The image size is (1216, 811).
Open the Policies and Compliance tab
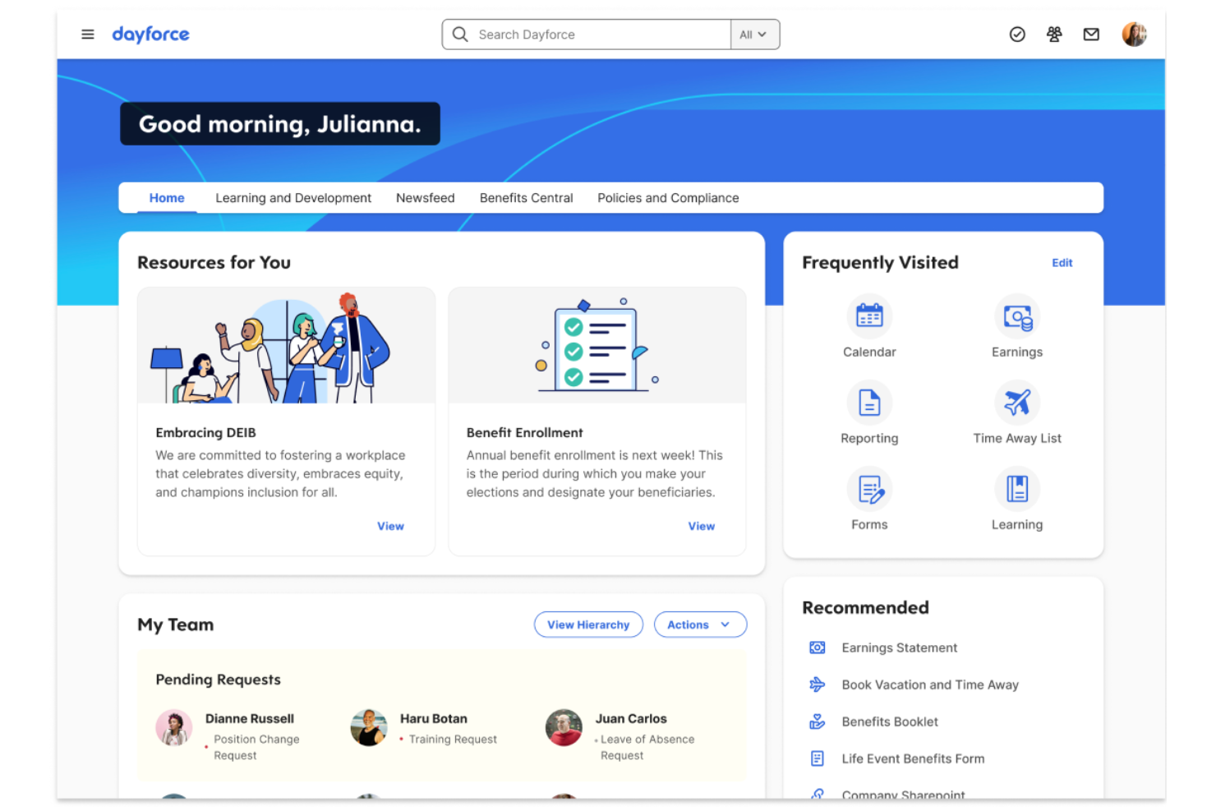[668, 197]
